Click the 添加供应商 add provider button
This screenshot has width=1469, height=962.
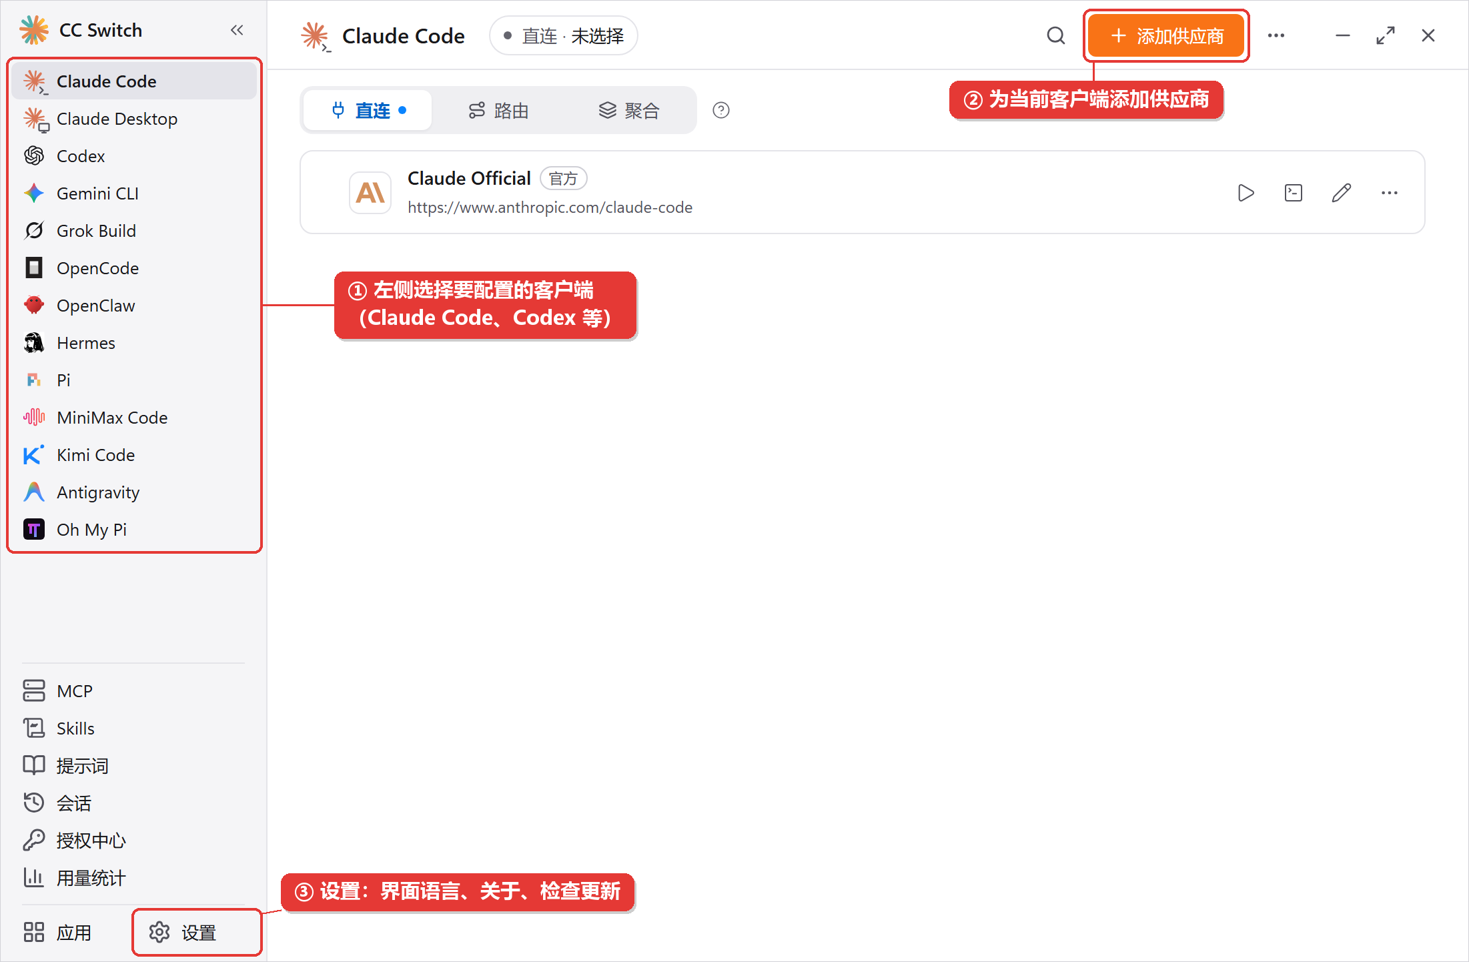tap(1166, 36)
